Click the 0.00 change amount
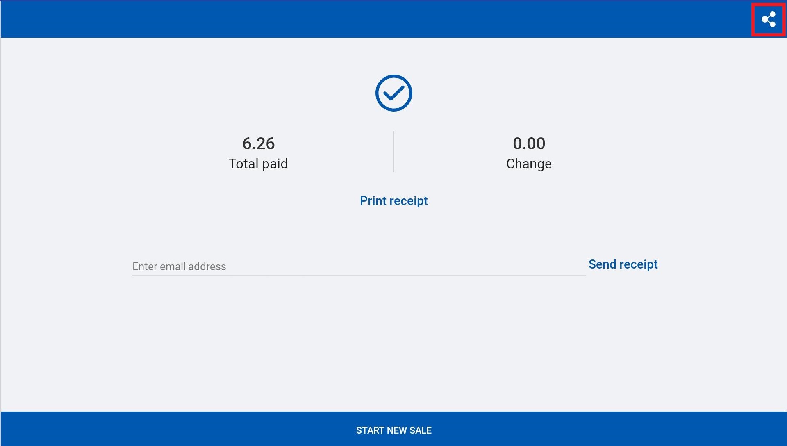Viewport: 787px width, 446px height. click(529, 143)
